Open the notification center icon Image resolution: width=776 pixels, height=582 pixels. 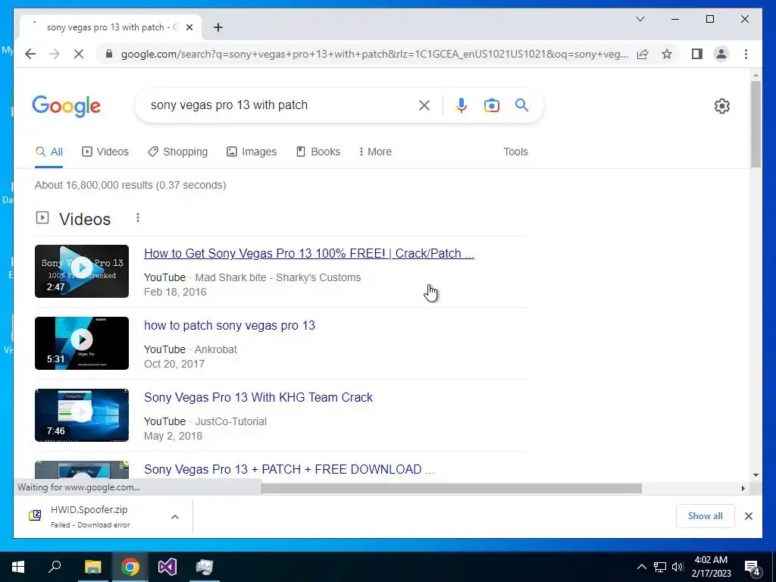[x=753, y=567]
